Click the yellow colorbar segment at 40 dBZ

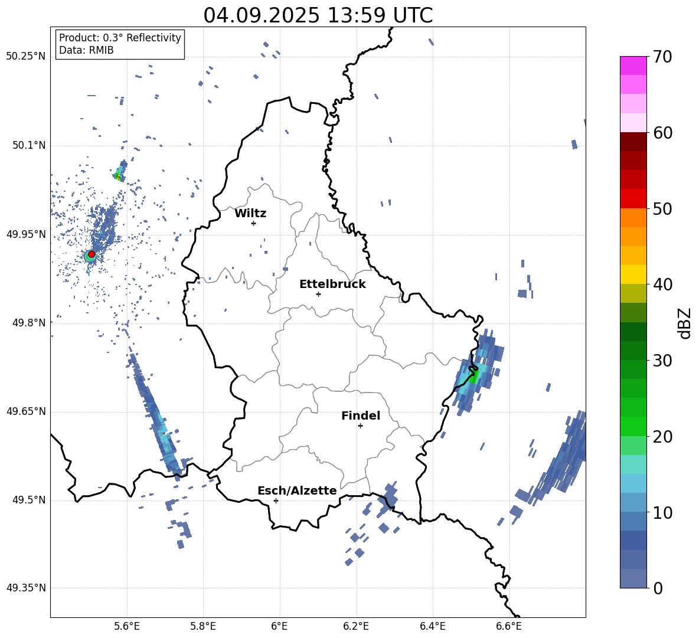click(633, 274)
